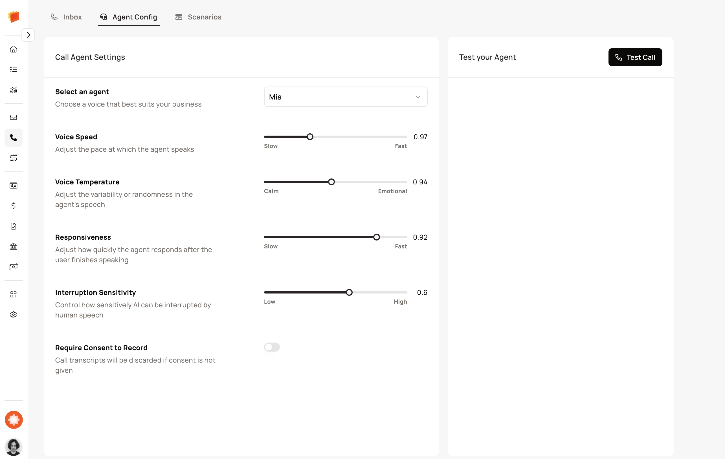Click the user profile photo avatar

(x=14, y=447)
